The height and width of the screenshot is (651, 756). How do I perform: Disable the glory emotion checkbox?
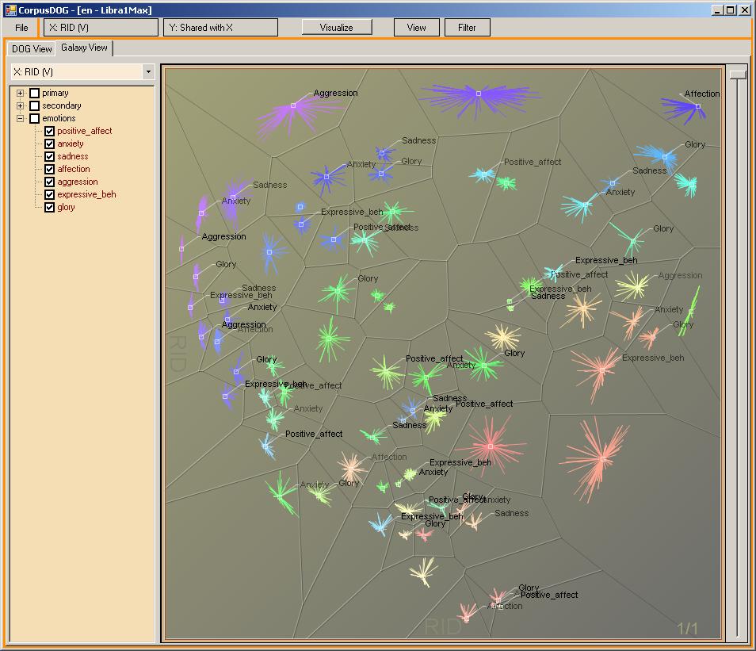[50, 207]
